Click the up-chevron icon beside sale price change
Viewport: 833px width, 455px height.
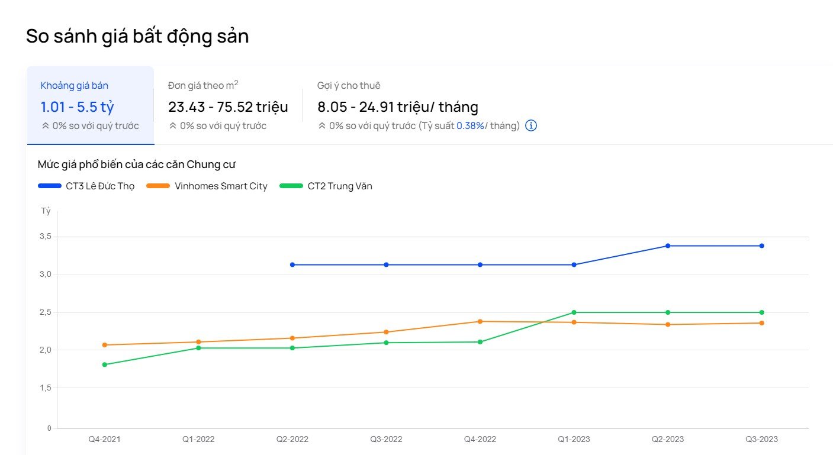(x=45, y=125)
